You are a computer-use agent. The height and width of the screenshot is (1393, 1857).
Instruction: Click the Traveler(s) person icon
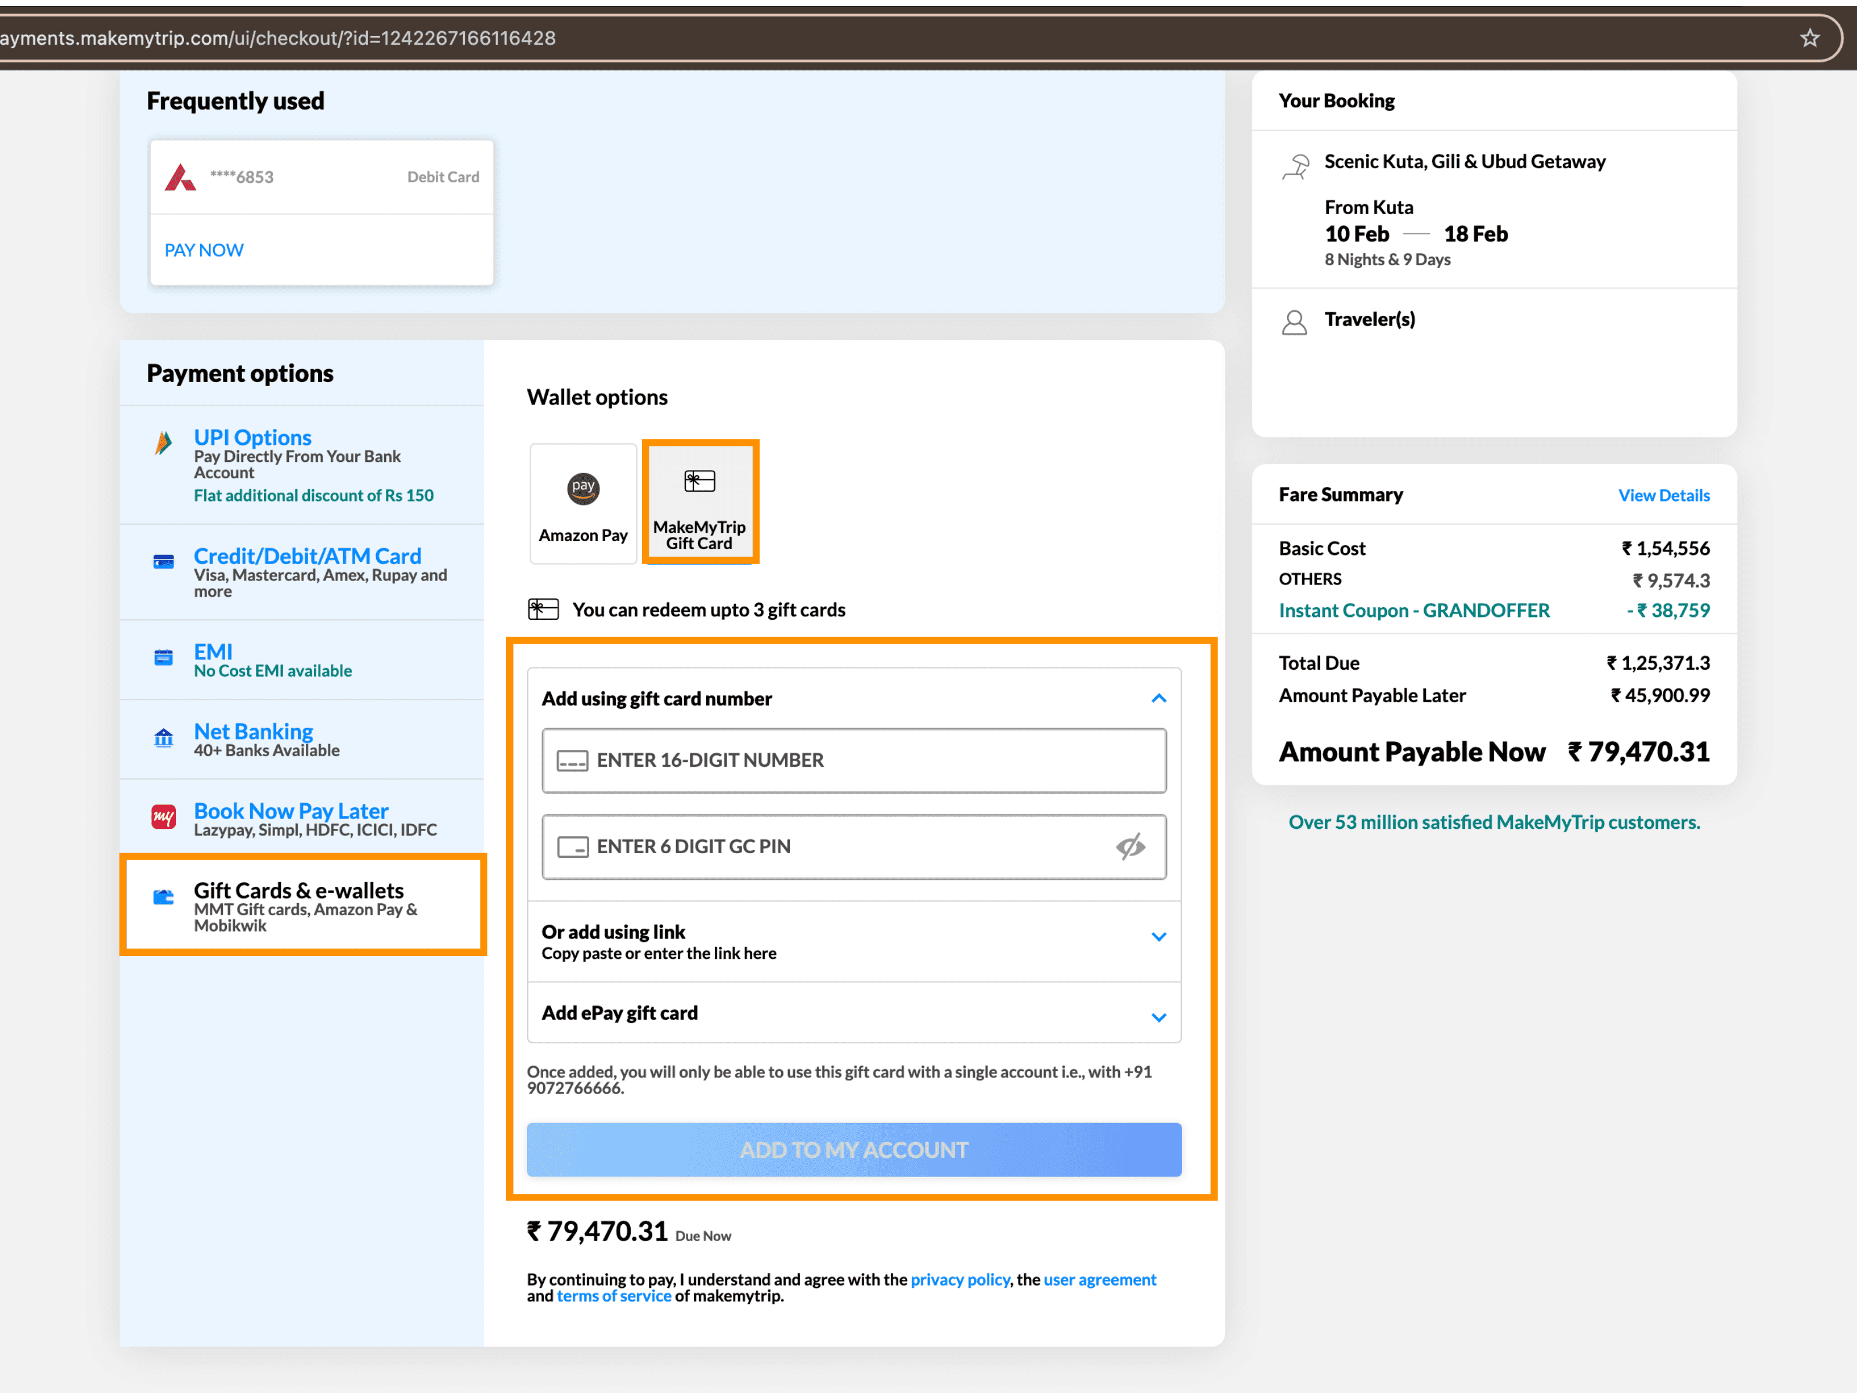tap(1294, 323)
